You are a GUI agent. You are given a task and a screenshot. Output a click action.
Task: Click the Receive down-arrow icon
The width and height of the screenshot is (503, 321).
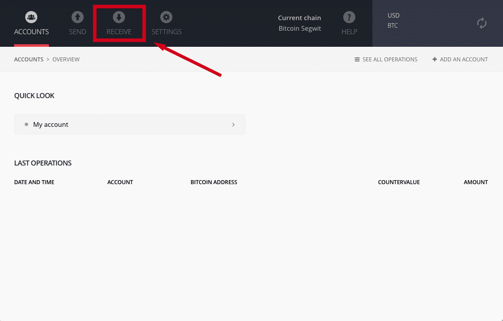tap(119, 17)
